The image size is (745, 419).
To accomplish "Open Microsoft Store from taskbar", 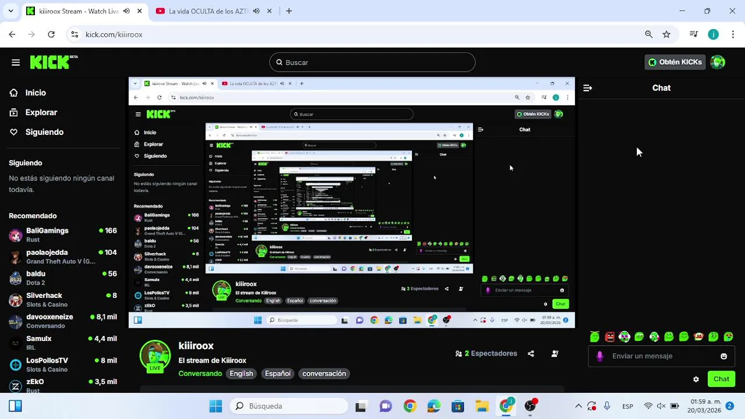I will (x=458, y=406).
